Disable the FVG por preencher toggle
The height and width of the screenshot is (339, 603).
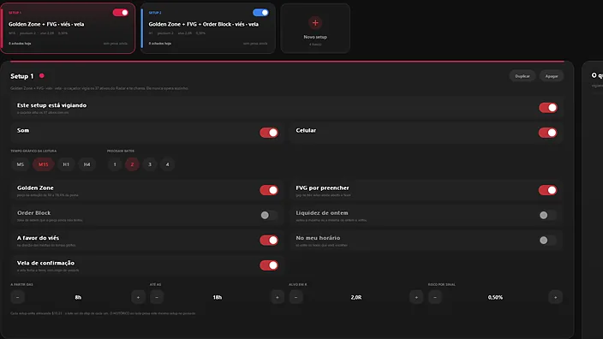tap(547, 190)
